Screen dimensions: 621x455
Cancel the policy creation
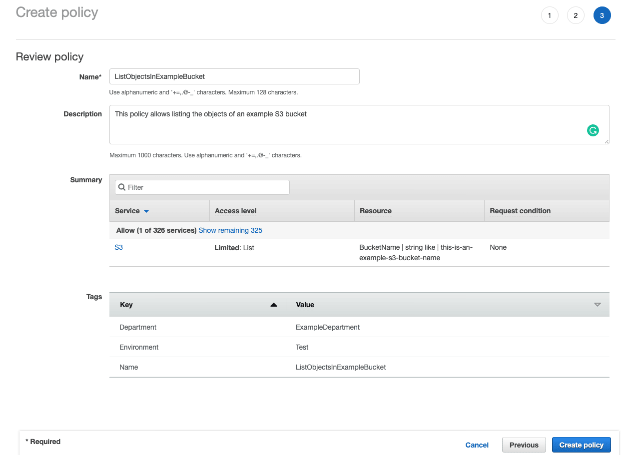[477, 445]
